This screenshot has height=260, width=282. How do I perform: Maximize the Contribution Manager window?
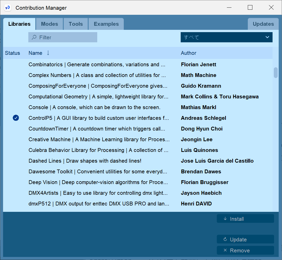250,7
